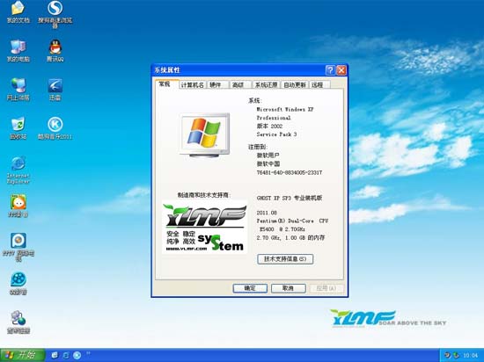Screen dimensions: 484x362
Task: Launch the Kugou Music 2011 icon
Action: tap(55, 128)
